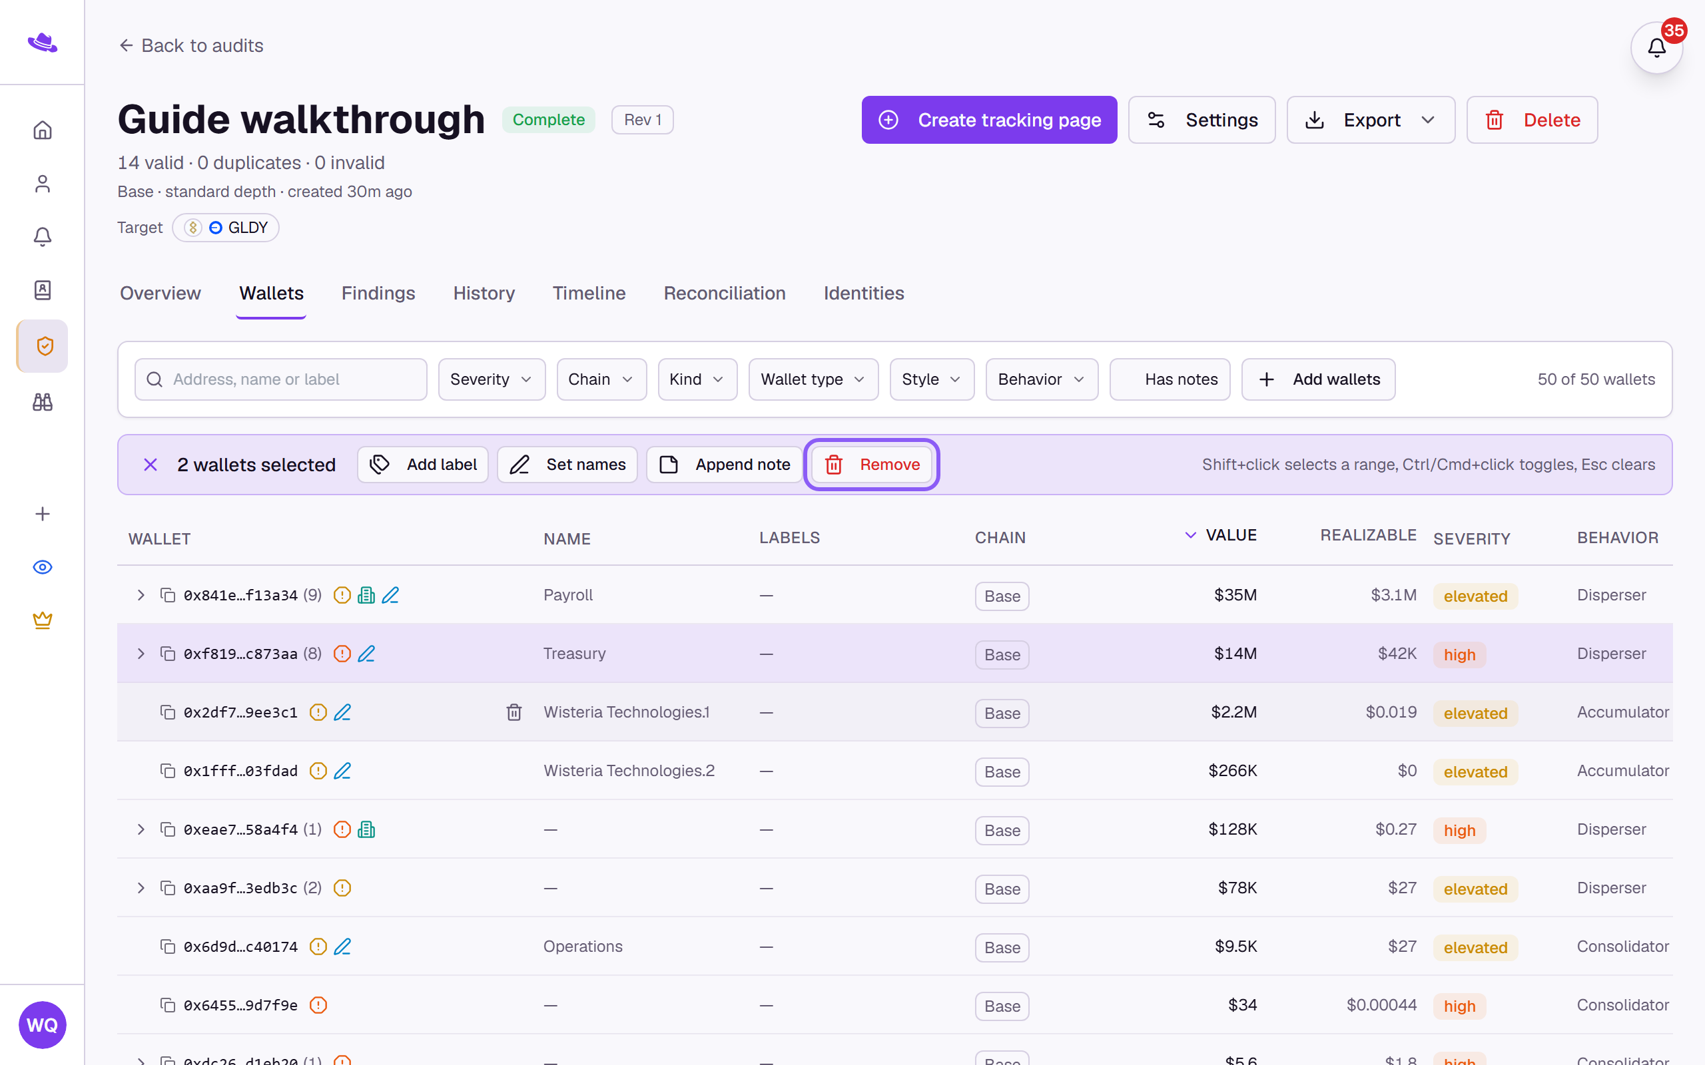1705x1065 pixels.
Task: Open the Wallet type dropdown
Action: tap(814, 379)
